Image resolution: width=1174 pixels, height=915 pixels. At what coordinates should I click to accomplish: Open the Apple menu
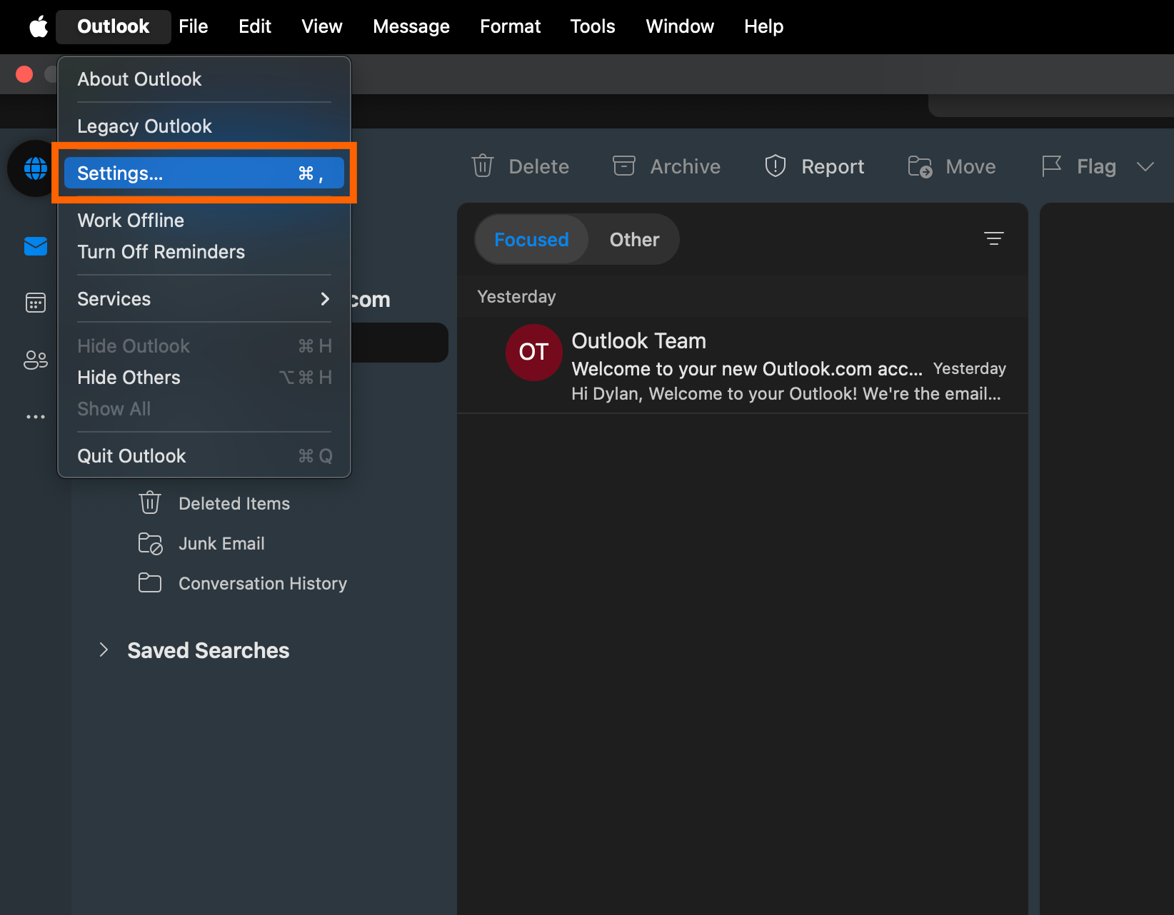click(x=39, y=26)
